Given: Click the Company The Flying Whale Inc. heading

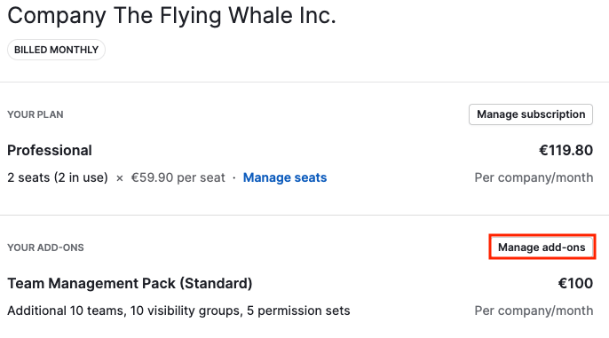Looking at the screenshot, I should tap(171, 16).
